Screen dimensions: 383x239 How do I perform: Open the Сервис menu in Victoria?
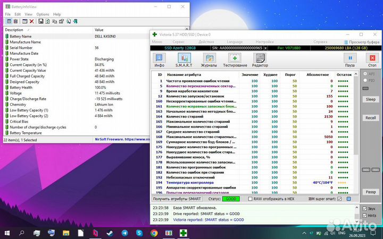pos(179,41)
